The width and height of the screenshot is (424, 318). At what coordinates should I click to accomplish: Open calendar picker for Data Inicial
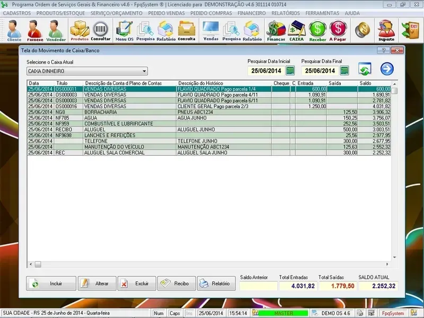point(290,70)
